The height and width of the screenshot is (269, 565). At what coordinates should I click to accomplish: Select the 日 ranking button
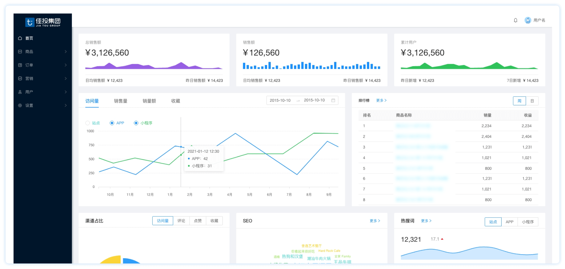pos(532,101)
